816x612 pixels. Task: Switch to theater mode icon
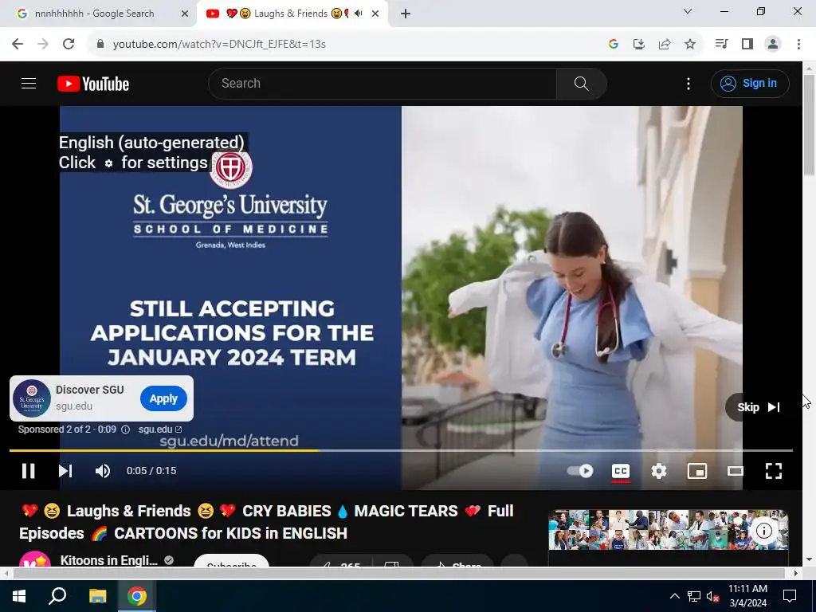[x=736, y=470]
